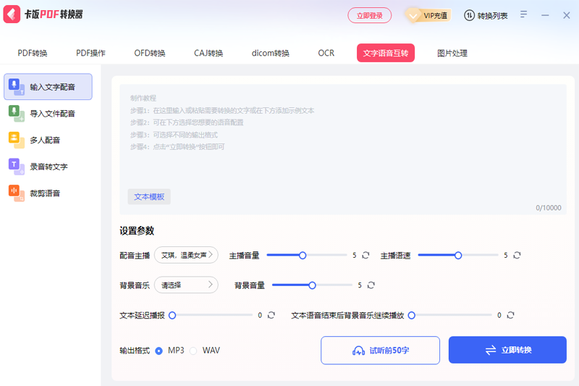Open the 背景音乐 请选择 selector

pyautogui.click(x=186, y=285)
